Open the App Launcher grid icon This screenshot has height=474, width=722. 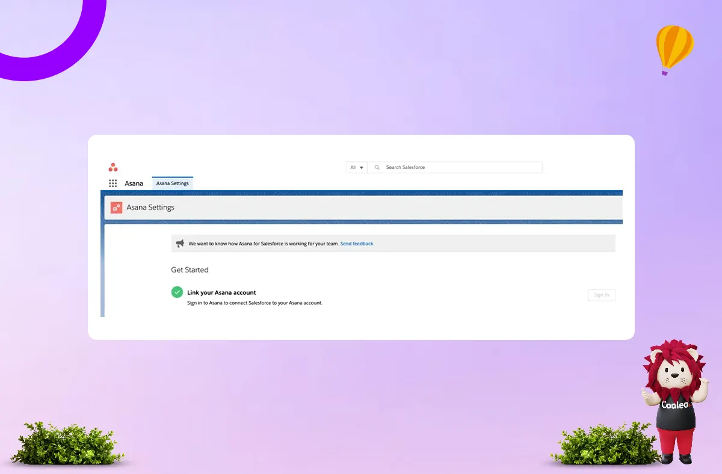pyautogui.click(x=113, y=183)
